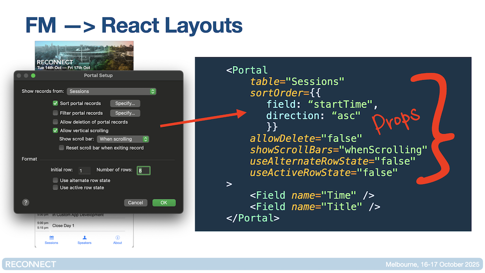The height and width of the screenshot is (273, 485).
Task: Click the help question mark button
Action: [x=26, y=203]
